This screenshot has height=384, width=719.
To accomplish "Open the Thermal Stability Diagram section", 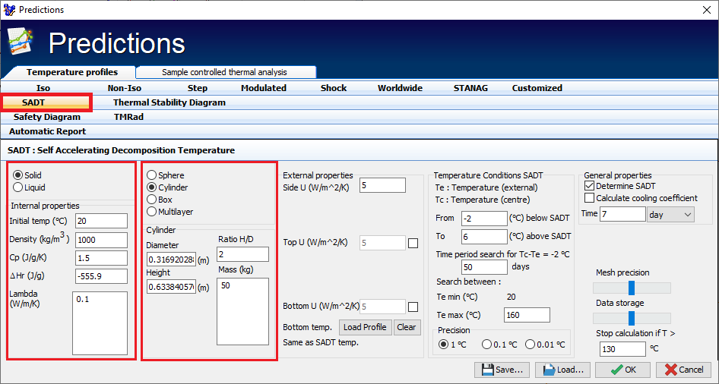I will coord(169,102).
